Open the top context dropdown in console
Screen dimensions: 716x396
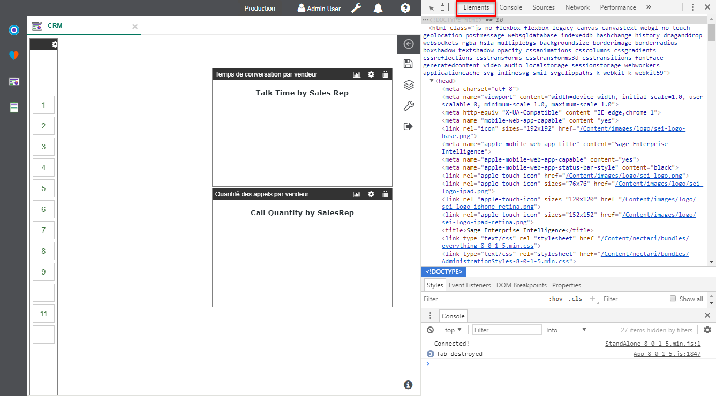click(453, 330)
